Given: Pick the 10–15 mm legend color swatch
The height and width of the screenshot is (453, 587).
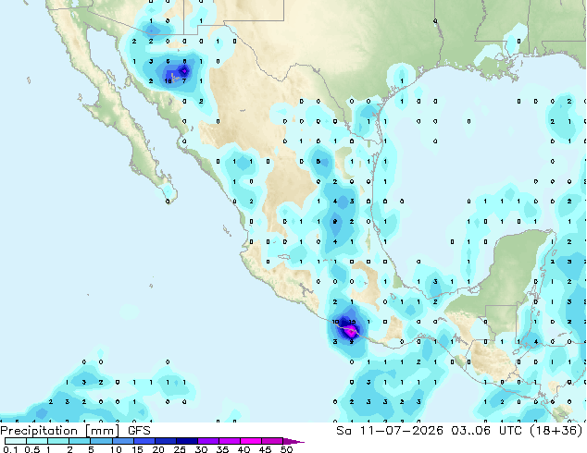Looking at the screenshot, I should (x=122, y=441).
